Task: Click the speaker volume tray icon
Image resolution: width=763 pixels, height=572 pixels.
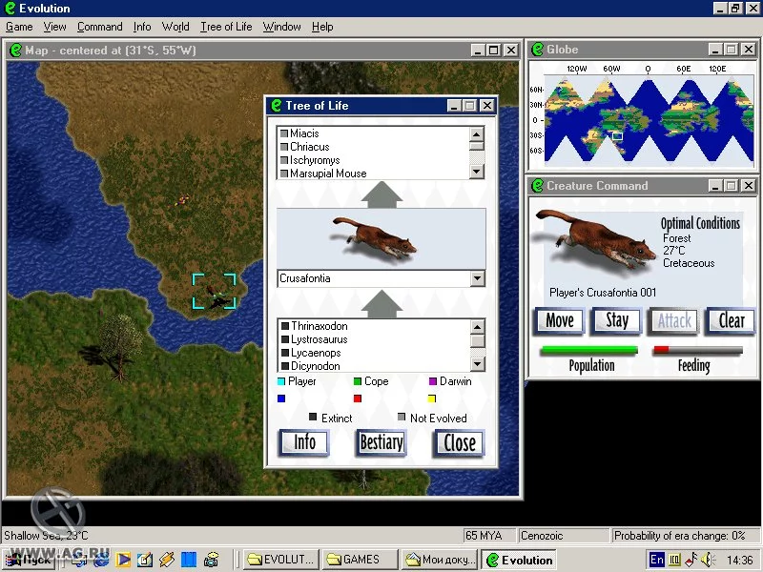Action: pos(708,560)
